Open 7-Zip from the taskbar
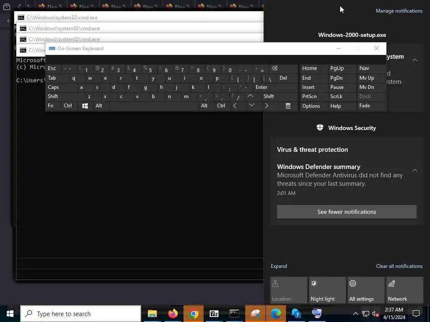Screen dimensions: 430x322 214,314
